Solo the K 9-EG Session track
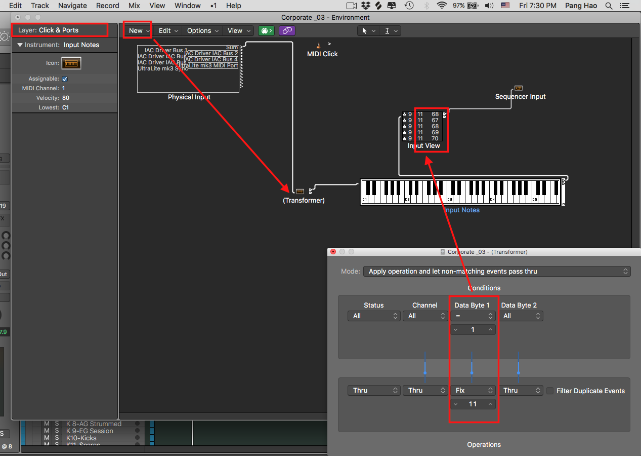 coord(57,431)
